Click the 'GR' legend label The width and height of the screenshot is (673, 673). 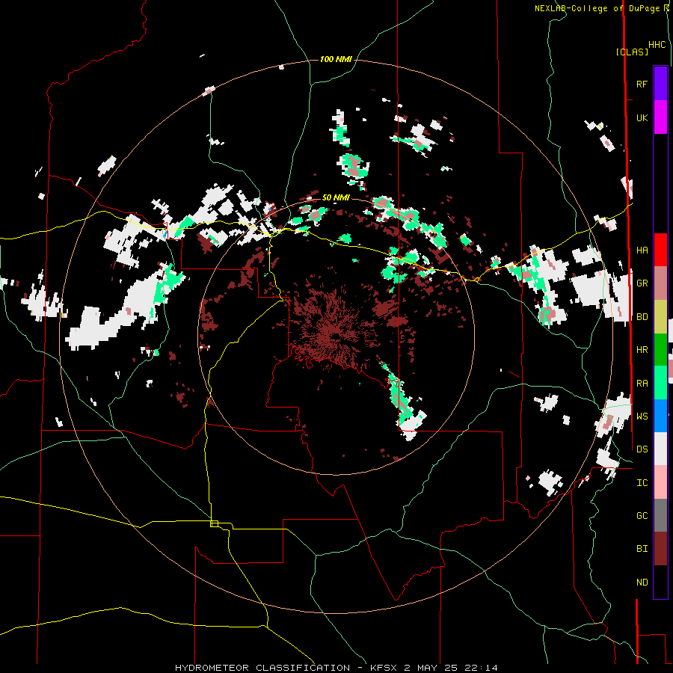pyautogui.click(x=642, y=283)
